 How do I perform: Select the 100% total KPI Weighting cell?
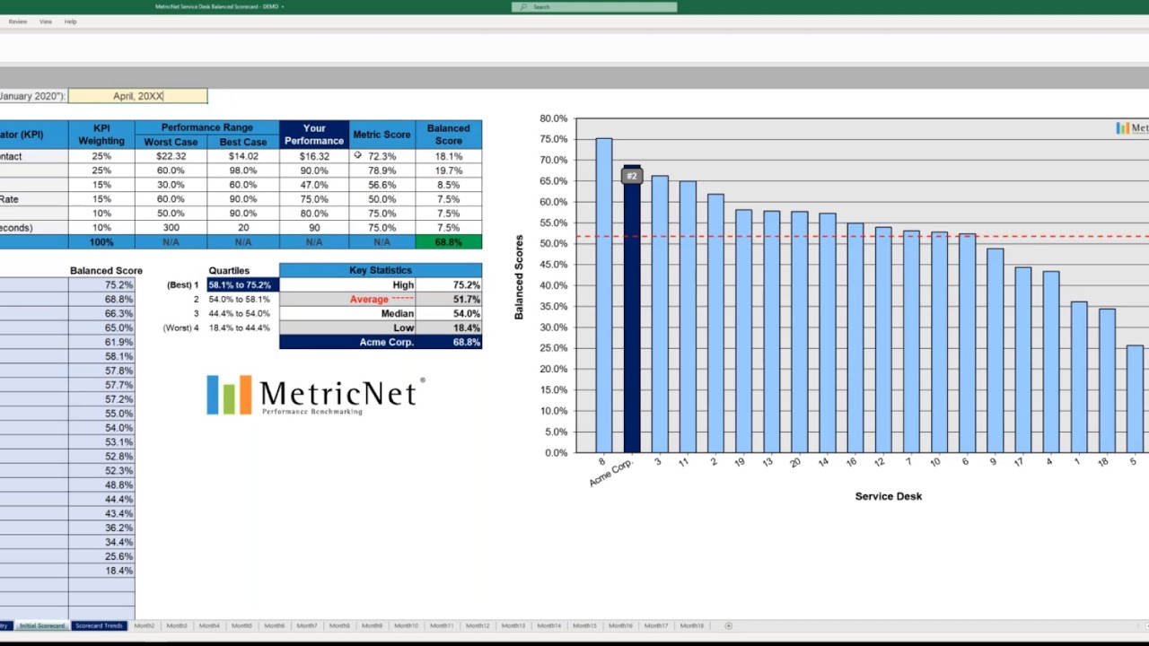tap(101, 242)
